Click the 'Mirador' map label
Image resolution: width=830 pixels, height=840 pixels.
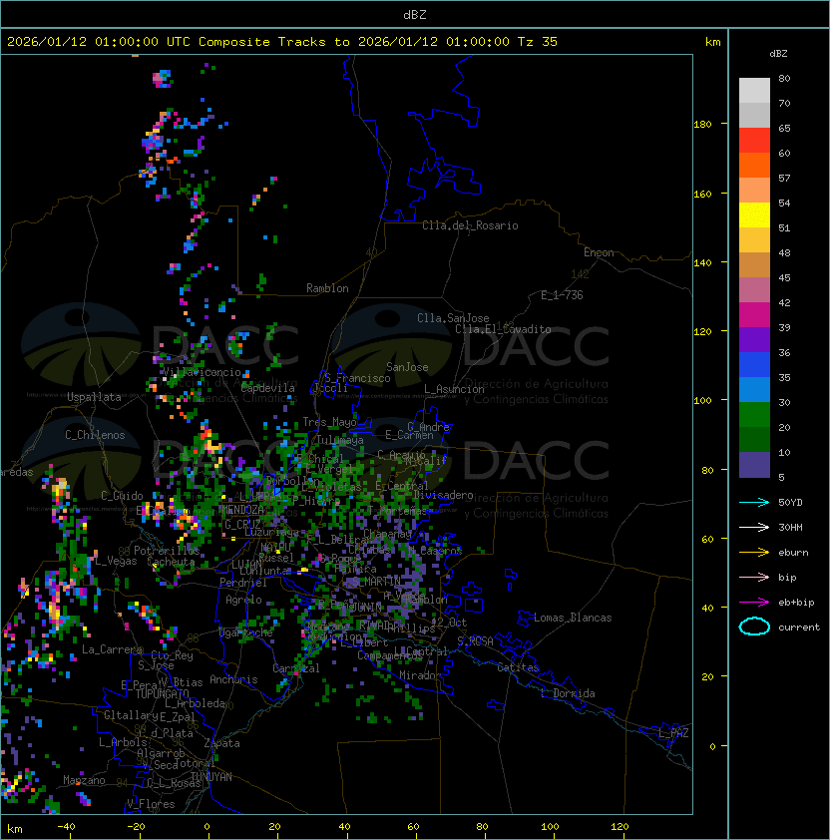click(421, 675)
